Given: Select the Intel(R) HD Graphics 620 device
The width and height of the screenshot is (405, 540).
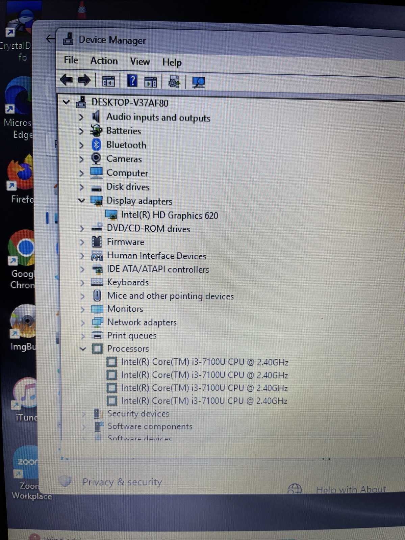Looking at the screenshot, I should click(x=170, y=215).
